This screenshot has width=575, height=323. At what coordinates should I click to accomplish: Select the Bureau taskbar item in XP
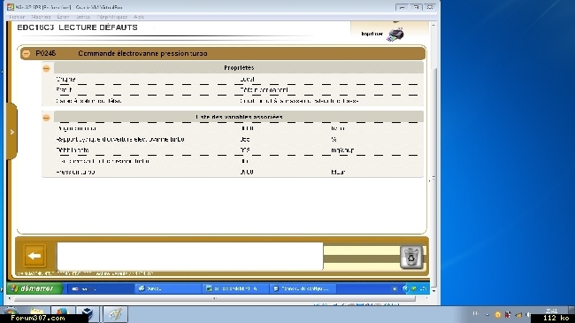[x=168, y=288]
